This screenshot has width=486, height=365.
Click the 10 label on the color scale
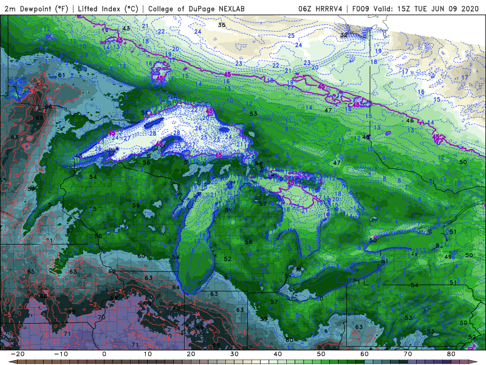(148, 354)
